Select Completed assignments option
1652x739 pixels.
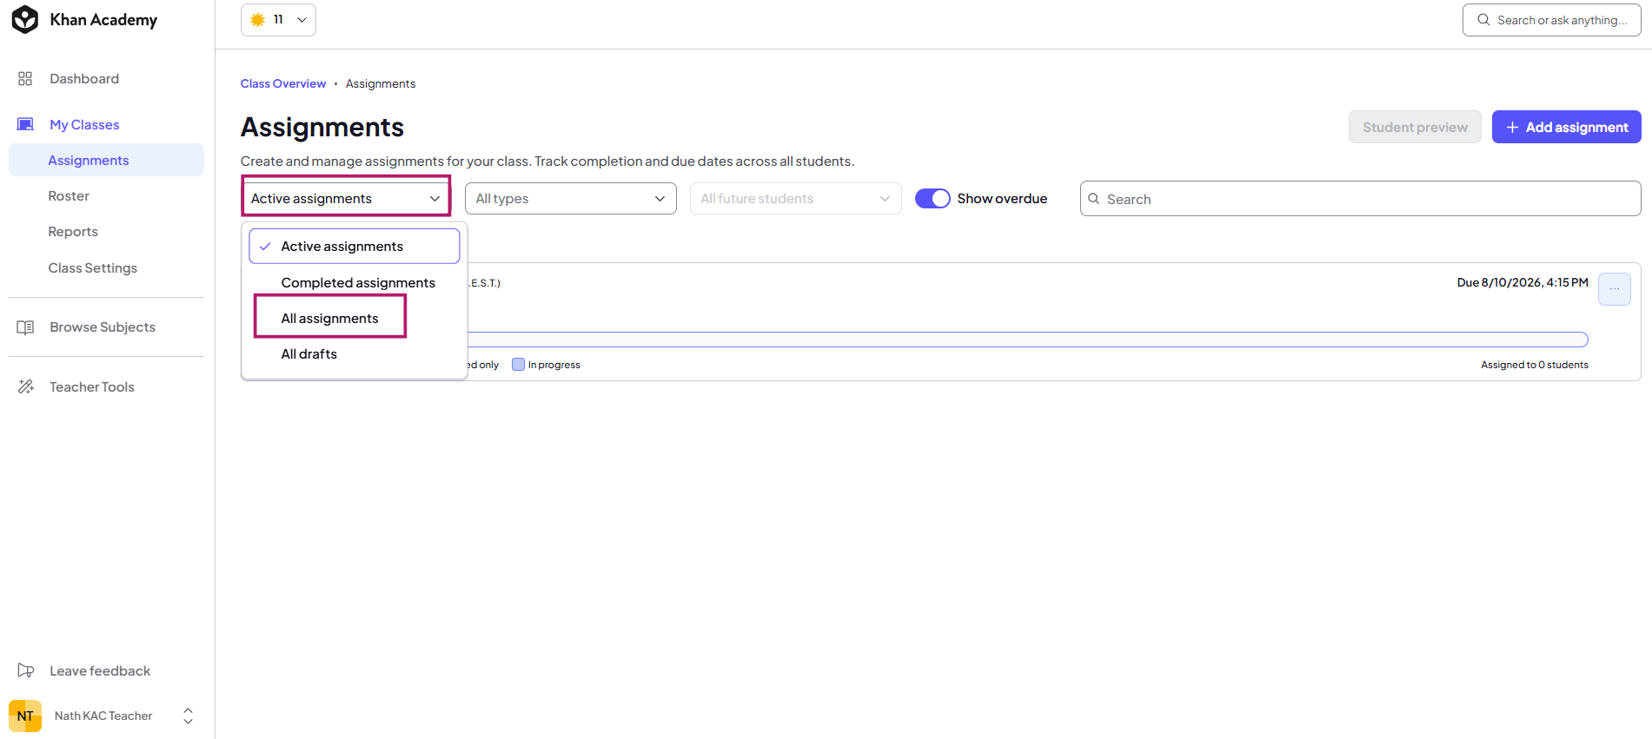[355, 283]
